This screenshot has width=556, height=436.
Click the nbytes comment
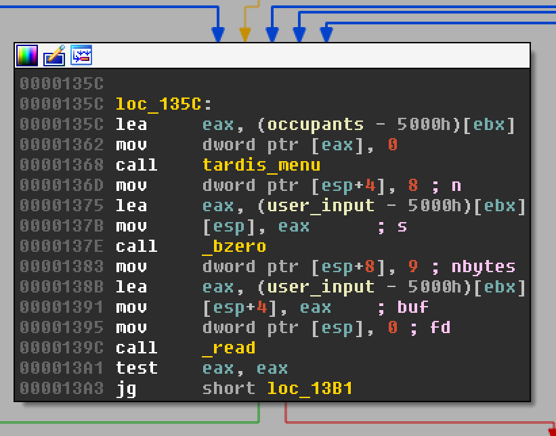pos(483,267)
